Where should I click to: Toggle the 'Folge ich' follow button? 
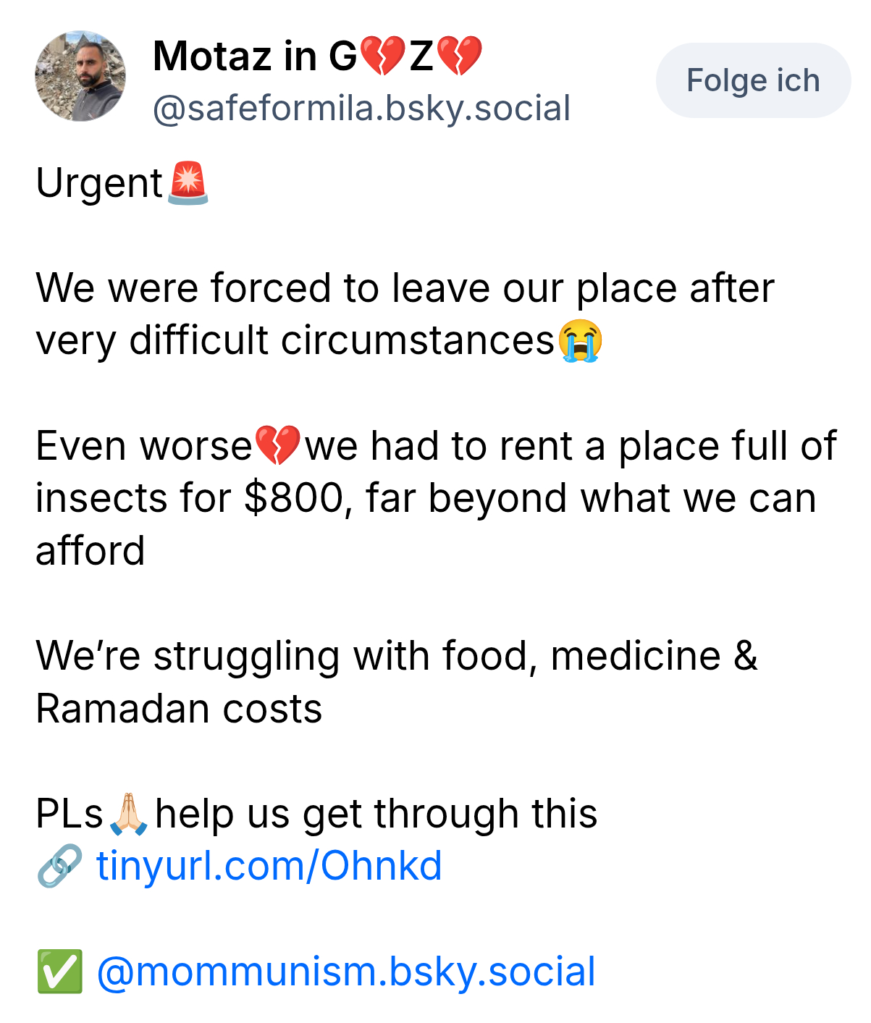point(752,80)
